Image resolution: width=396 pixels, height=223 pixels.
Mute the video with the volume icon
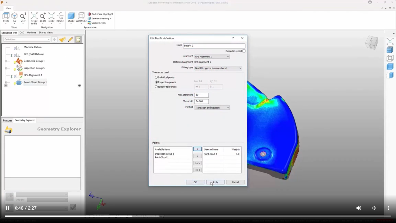(359, 208)
